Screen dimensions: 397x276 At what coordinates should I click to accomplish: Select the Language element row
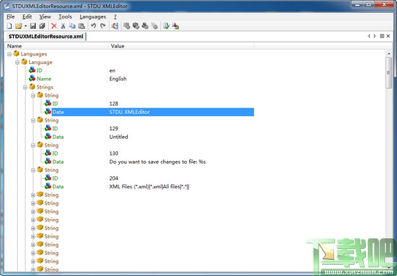(x=40, y=63)
